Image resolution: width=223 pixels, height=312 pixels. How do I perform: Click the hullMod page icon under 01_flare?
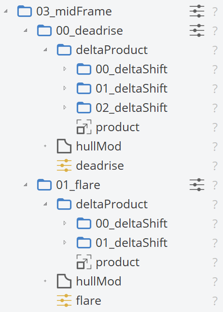64,281
